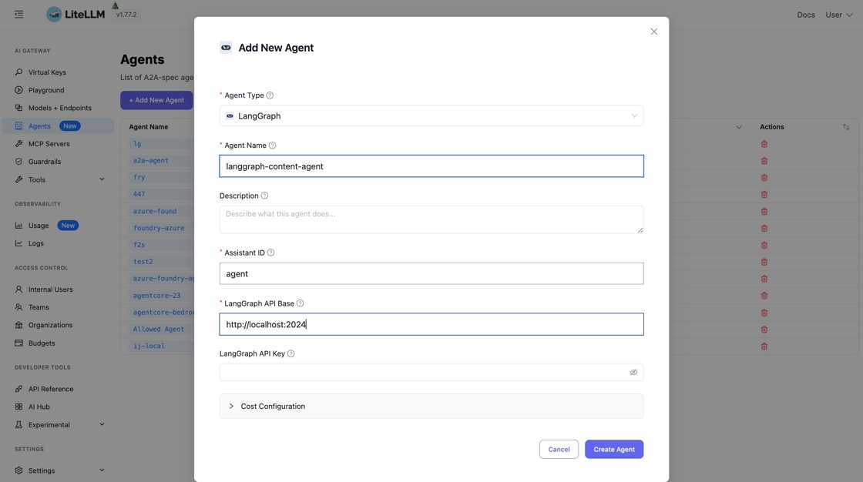Open the azure-found agent link
863x482 pixels.
(155, 211)
